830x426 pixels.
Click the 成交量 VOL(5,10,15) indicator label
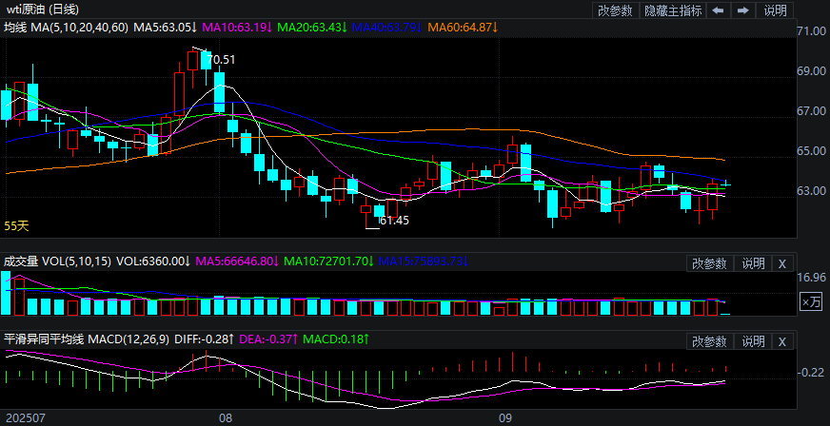(x=56, y=261)
